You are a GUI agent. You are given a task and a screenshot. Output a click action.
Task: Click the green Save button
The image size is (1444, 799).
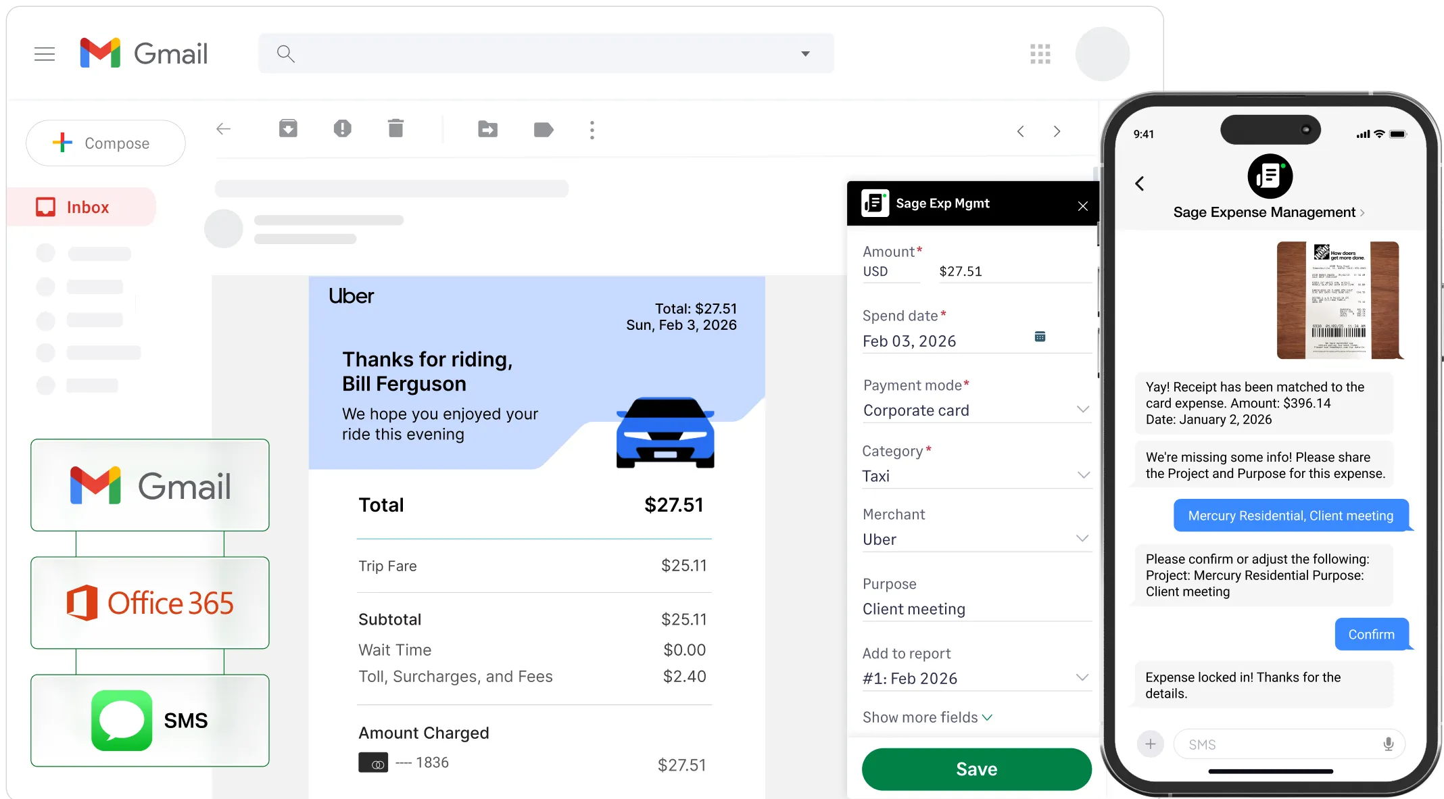976,769
